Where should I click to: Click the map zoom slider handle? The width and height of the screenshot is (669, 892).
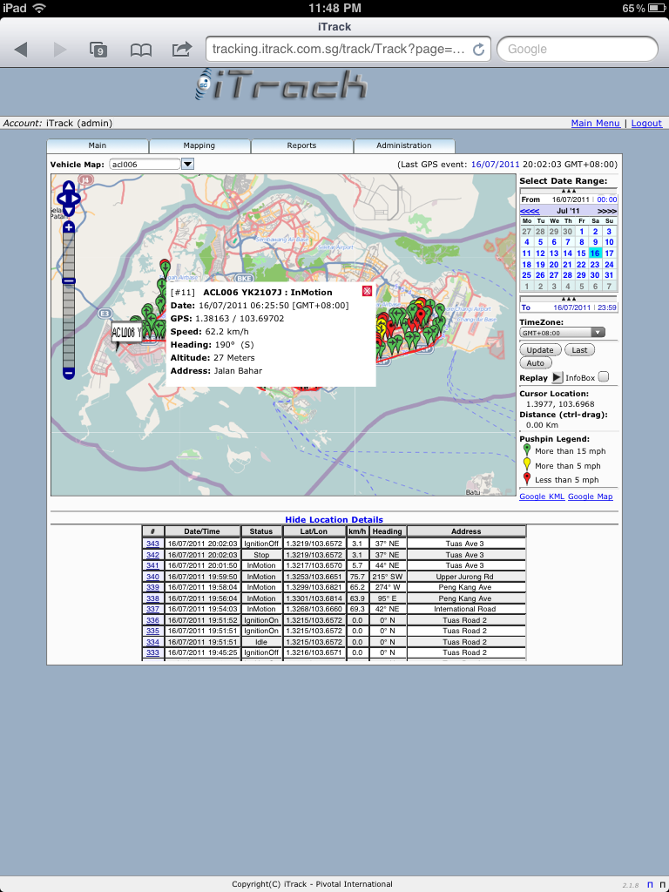pos(69,280)
